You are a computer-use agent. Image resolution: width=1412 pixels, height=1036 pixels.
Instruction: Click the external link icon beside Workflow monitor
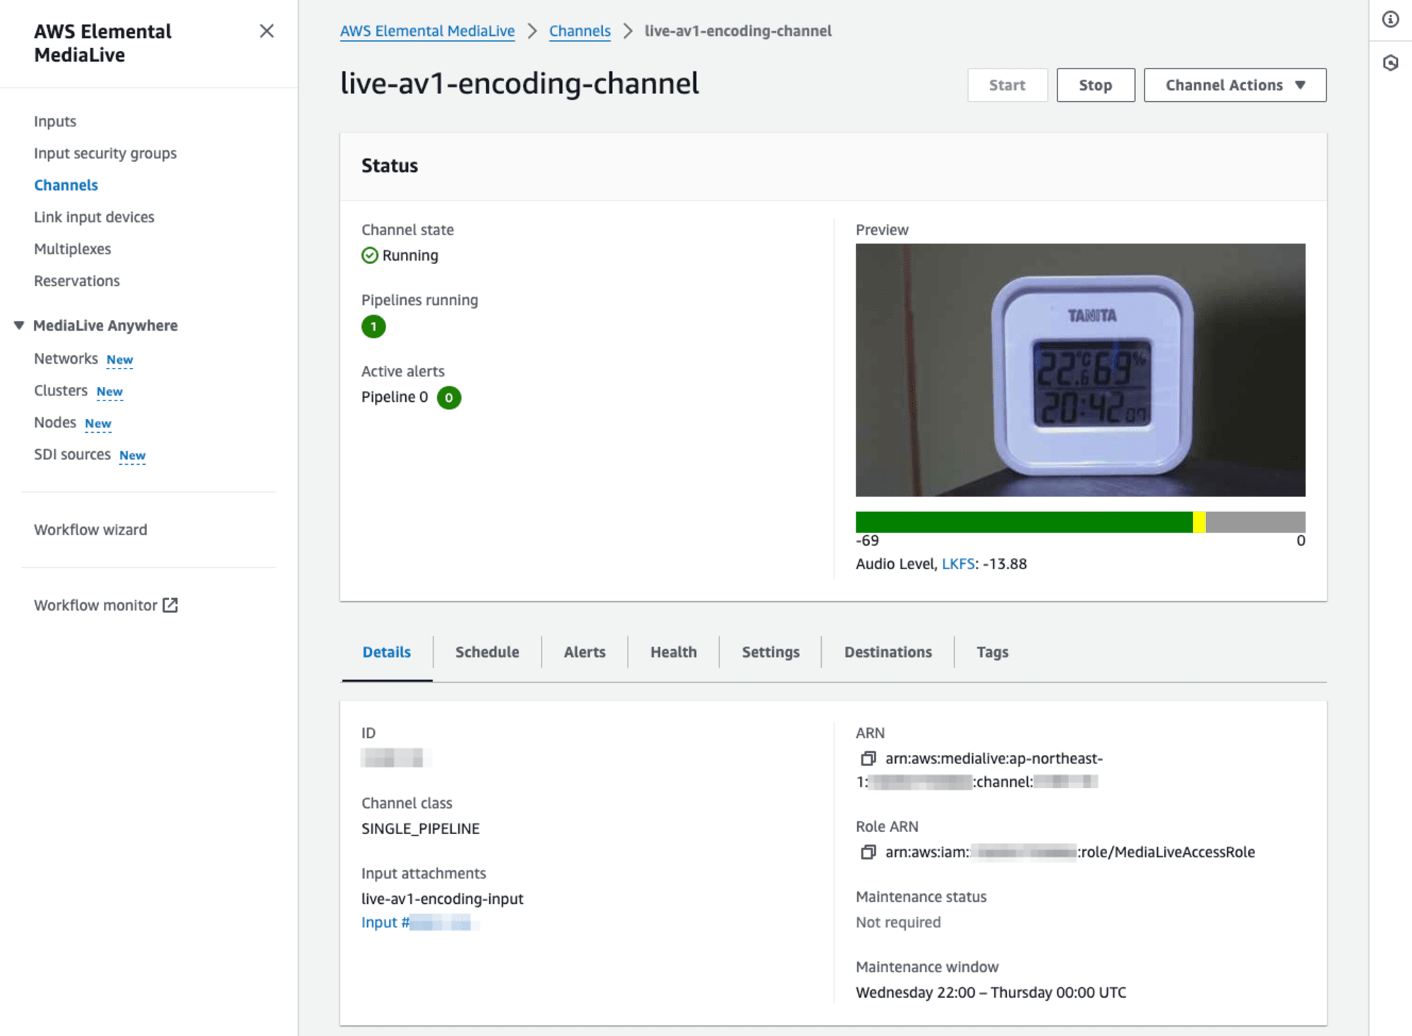coord(170,605)
